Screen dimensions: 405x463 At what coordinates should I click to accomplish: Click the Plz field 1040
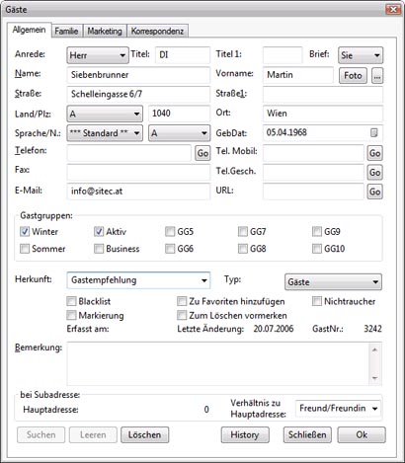pos(179,114)
